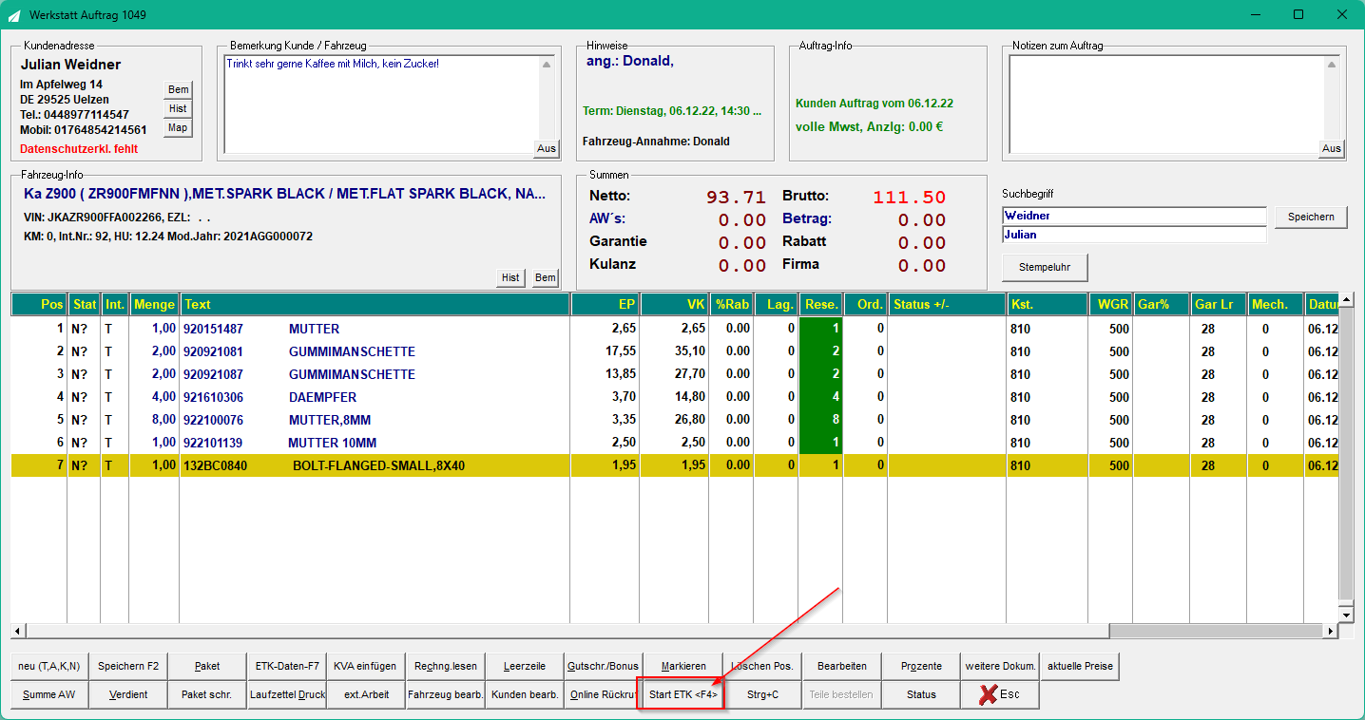Viewport: 1365px width, 720px height.
Task: Open weitere Dokum. button
Action: tap(1000, 666)
